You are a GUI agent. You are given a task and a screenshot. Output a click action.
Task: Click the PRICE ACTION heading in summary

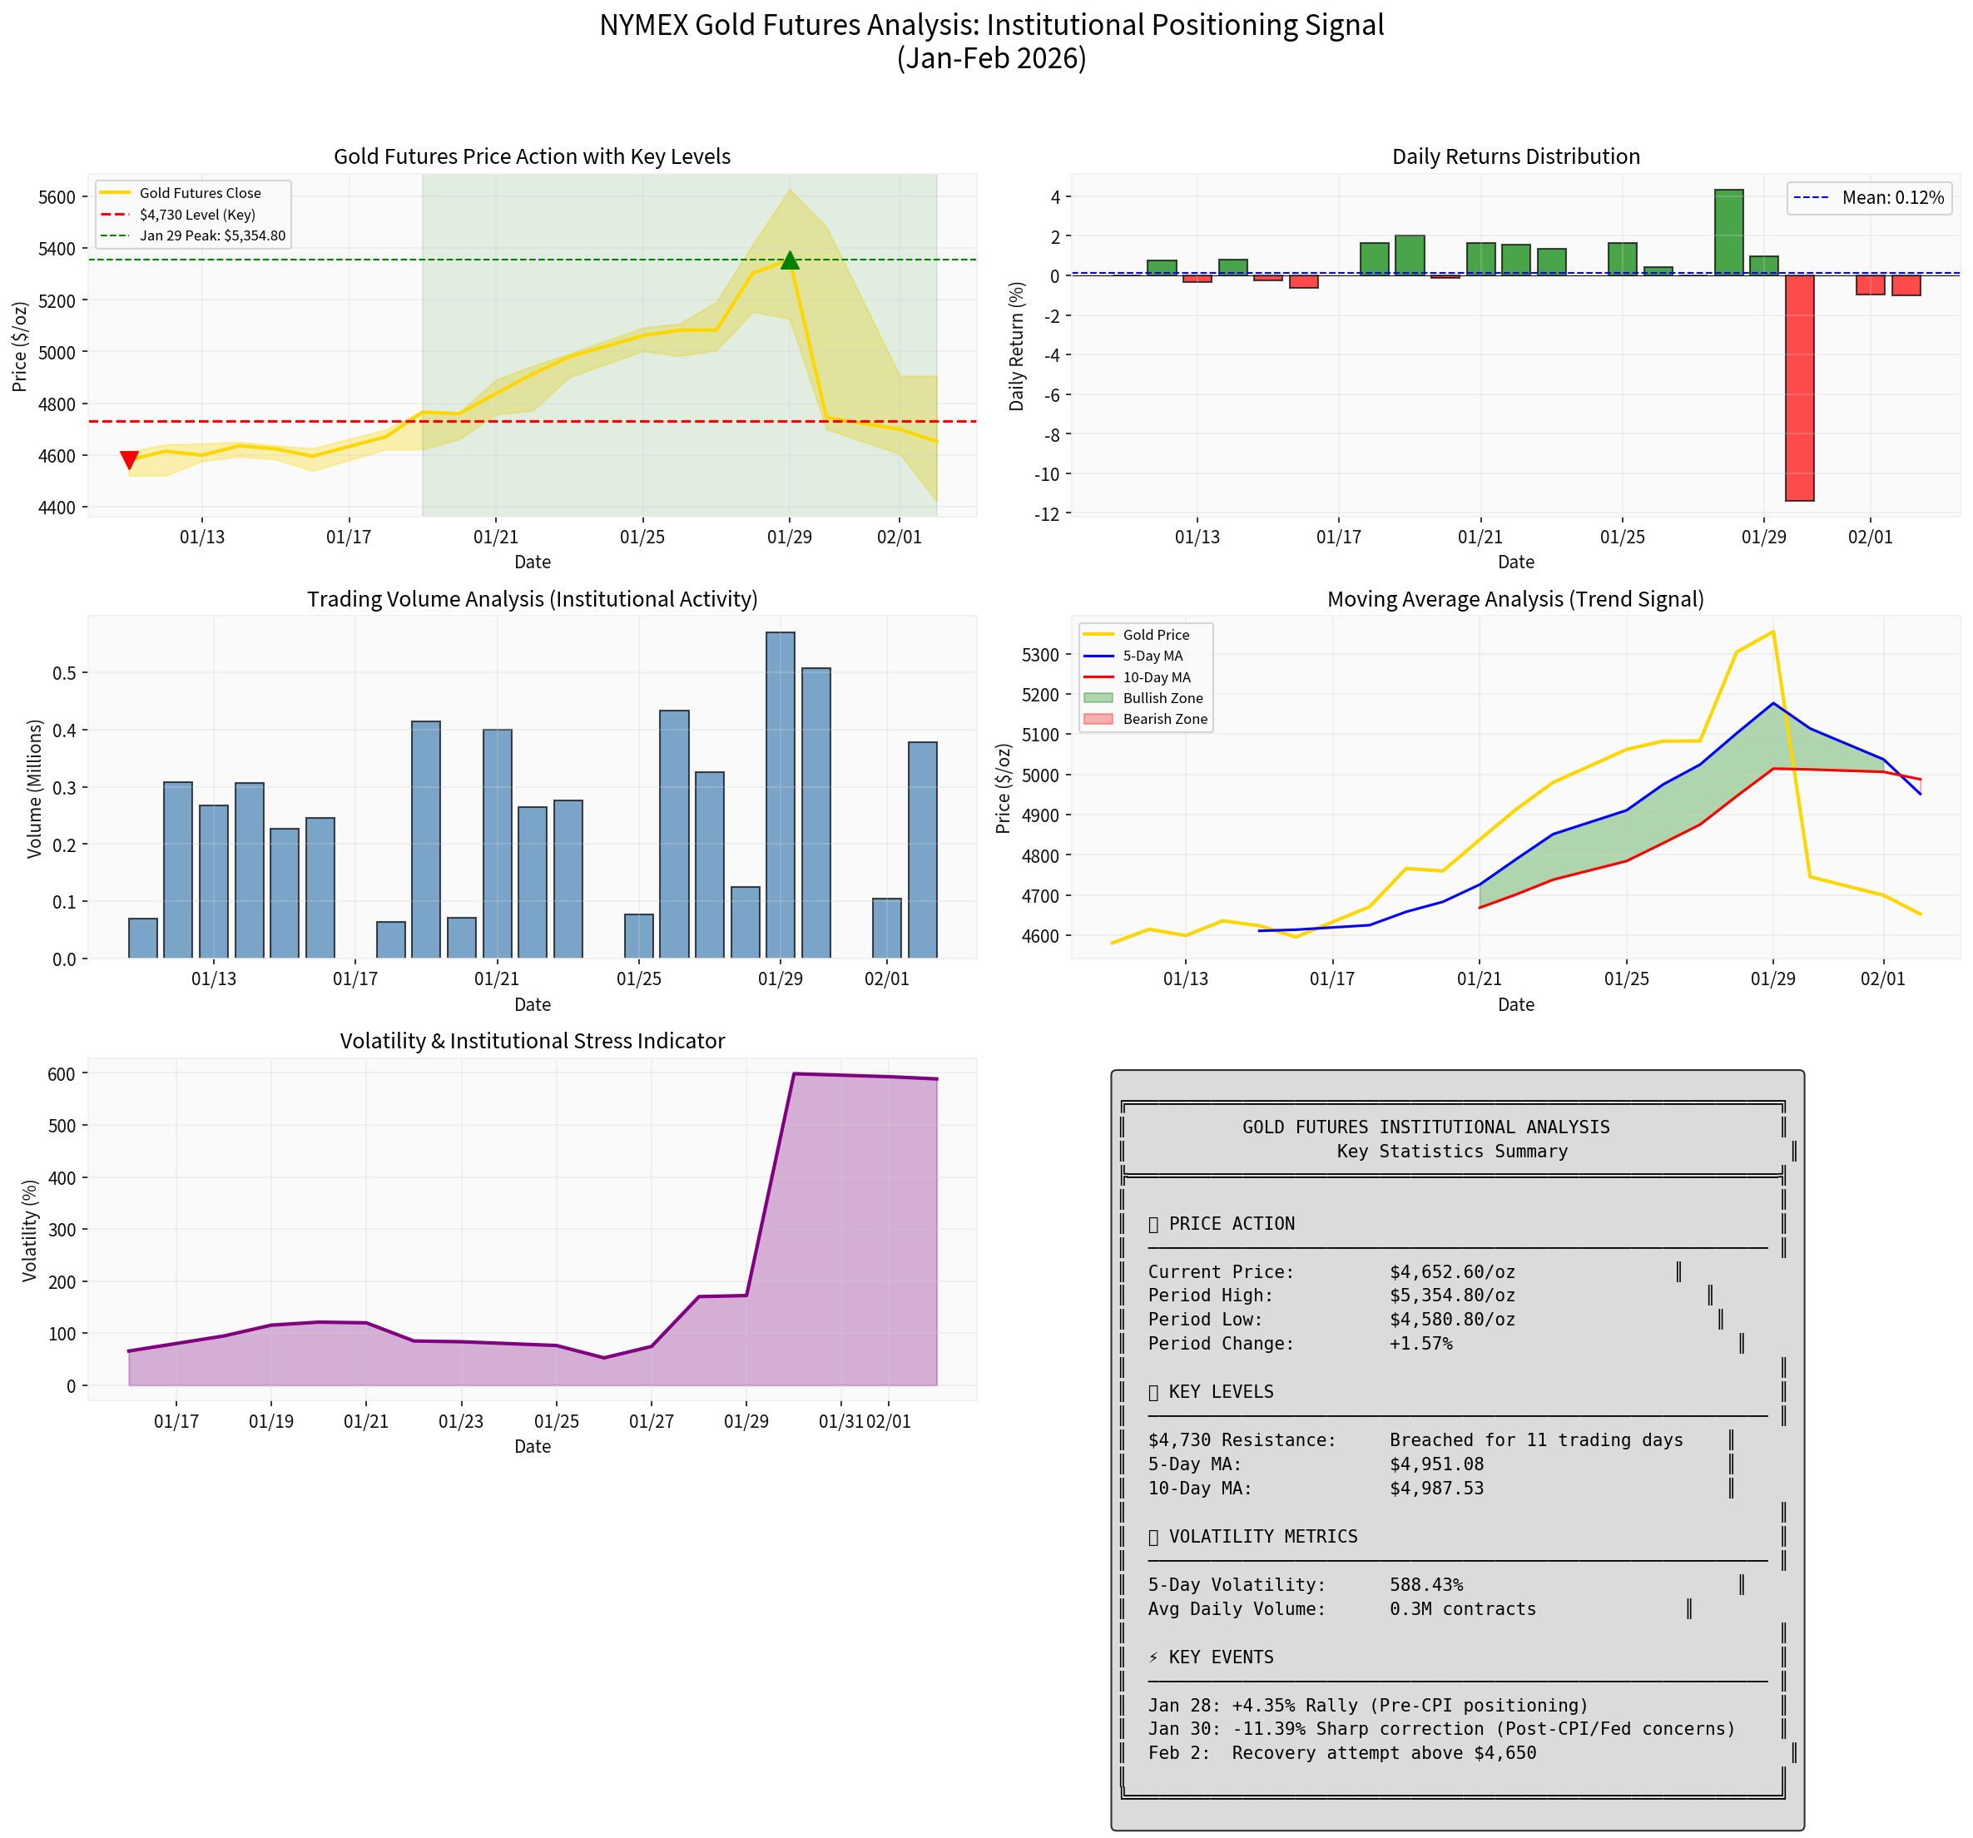coord(1231,1224)
